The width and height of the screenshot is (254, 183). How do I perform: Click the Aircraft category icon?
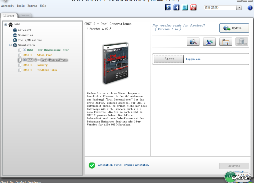15,30
